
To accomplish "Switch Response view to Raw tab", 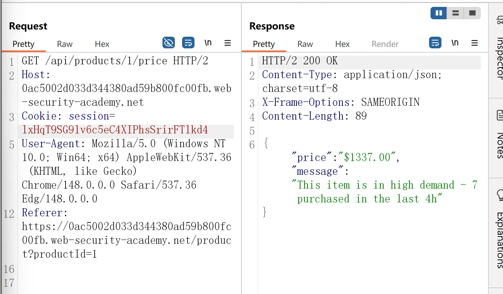I will (x=305, y=44).
